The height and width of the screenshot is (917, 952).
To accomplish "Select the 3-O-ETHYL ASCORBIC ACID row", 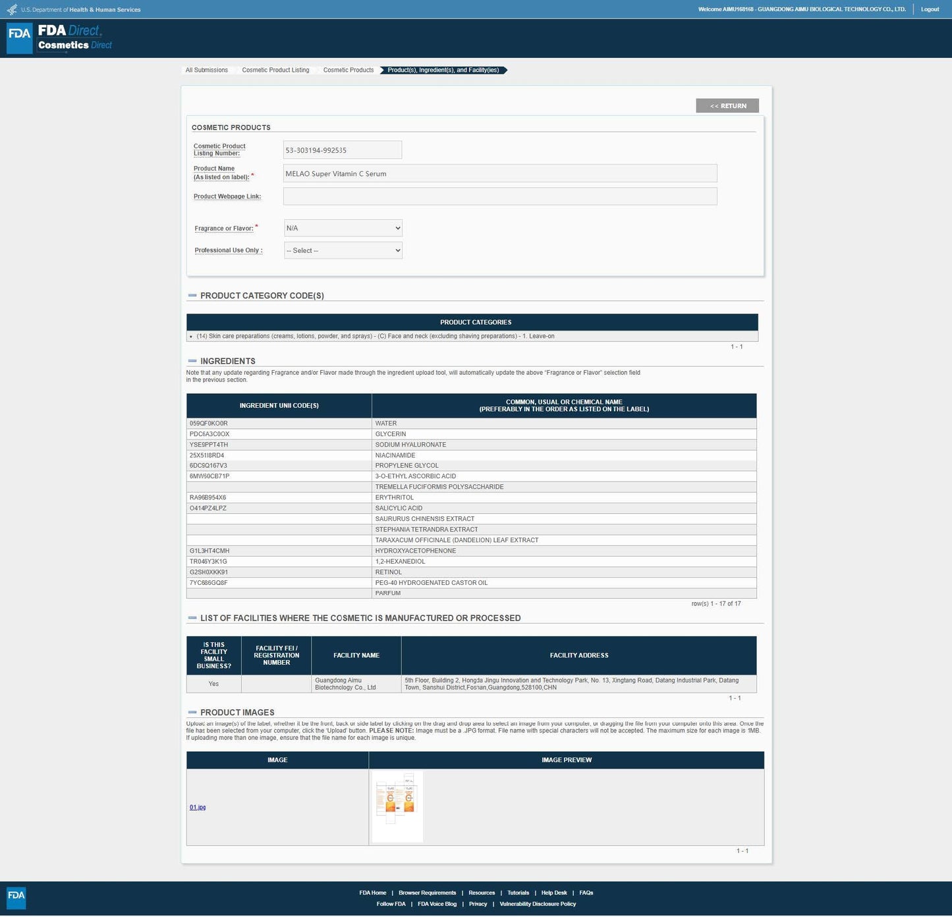I will 471,476.
